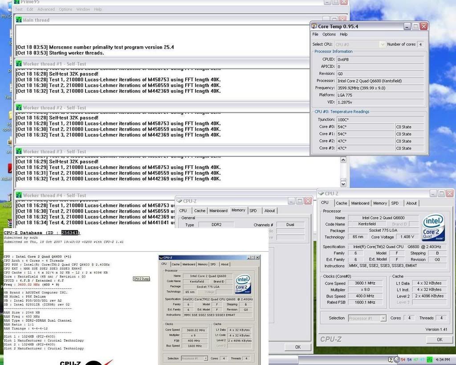Image resolution: width=456 pixels, height=365 pixels.
Task: Select Mainboard tab in the CPU-Z Memory window
Action: [218, 211]
